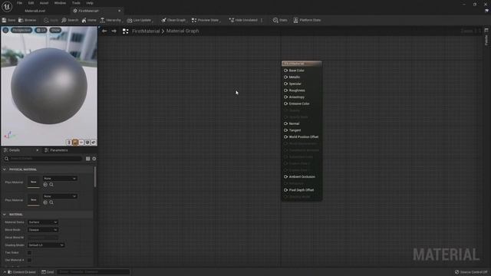Click the Material Graph breadcrumb

[x=183, y=31]
